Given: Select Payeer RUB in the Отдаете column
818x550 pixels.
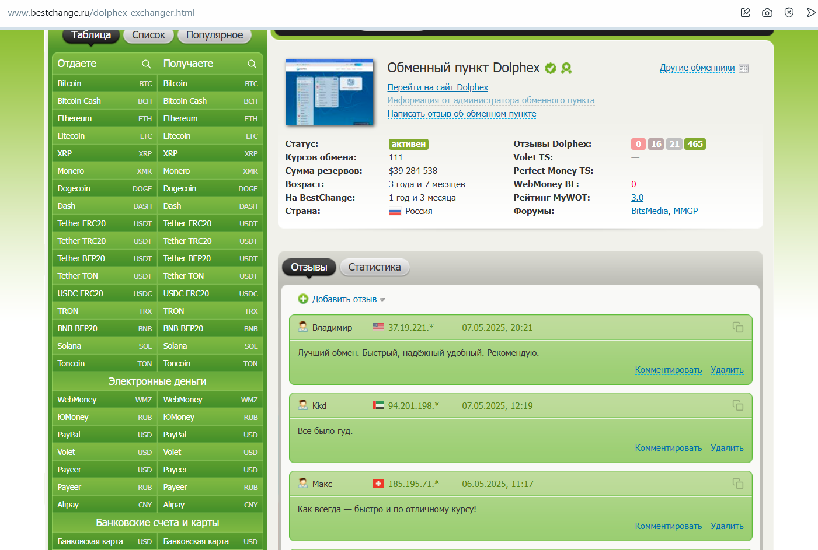Looking at the screenshot, I should [x=105, y=487].
